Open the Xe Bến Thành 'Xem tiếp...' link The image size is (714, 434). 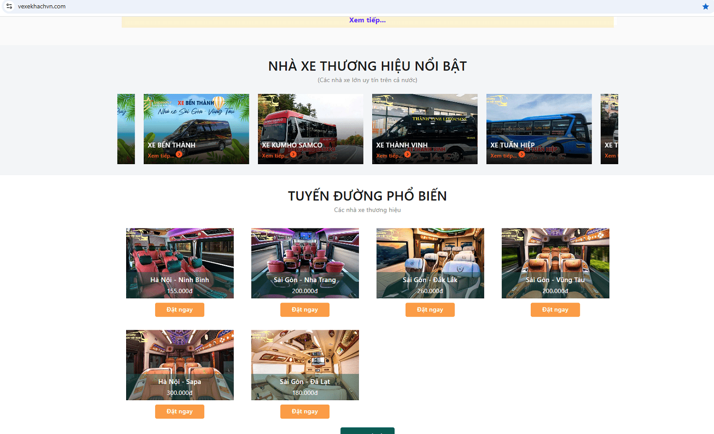point(161,156)
